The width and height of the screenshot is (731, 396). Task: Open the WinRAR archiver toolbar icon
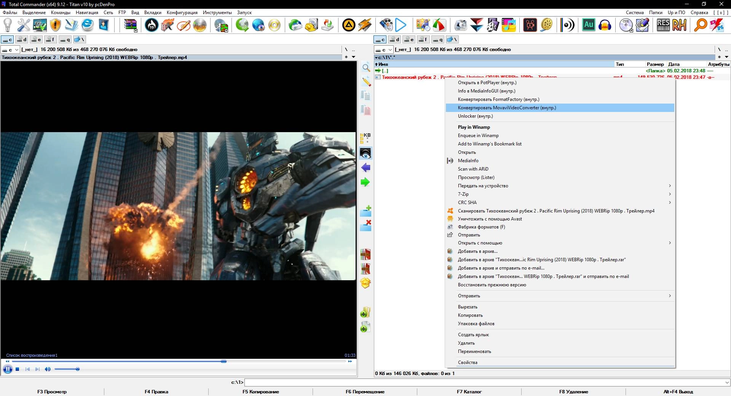coord(131,25)
